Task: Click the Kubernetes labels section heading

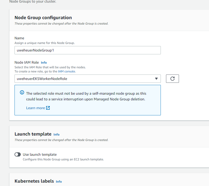Action: coord(34,181)
